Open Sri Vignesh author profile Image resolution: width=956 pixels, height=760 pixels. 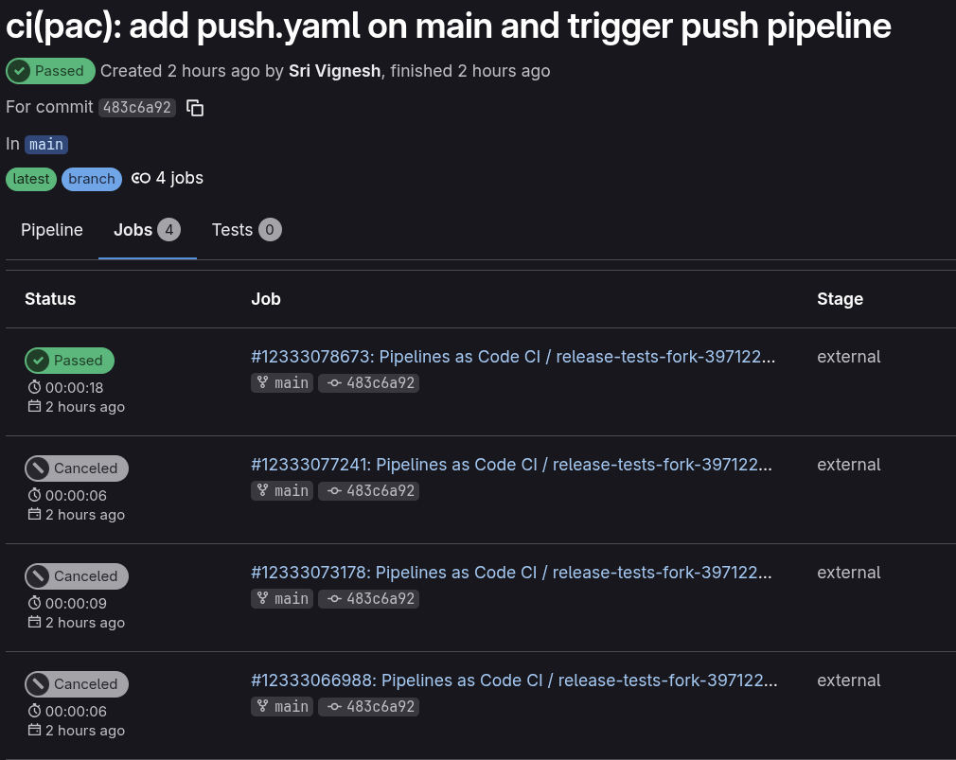point(334,71)
